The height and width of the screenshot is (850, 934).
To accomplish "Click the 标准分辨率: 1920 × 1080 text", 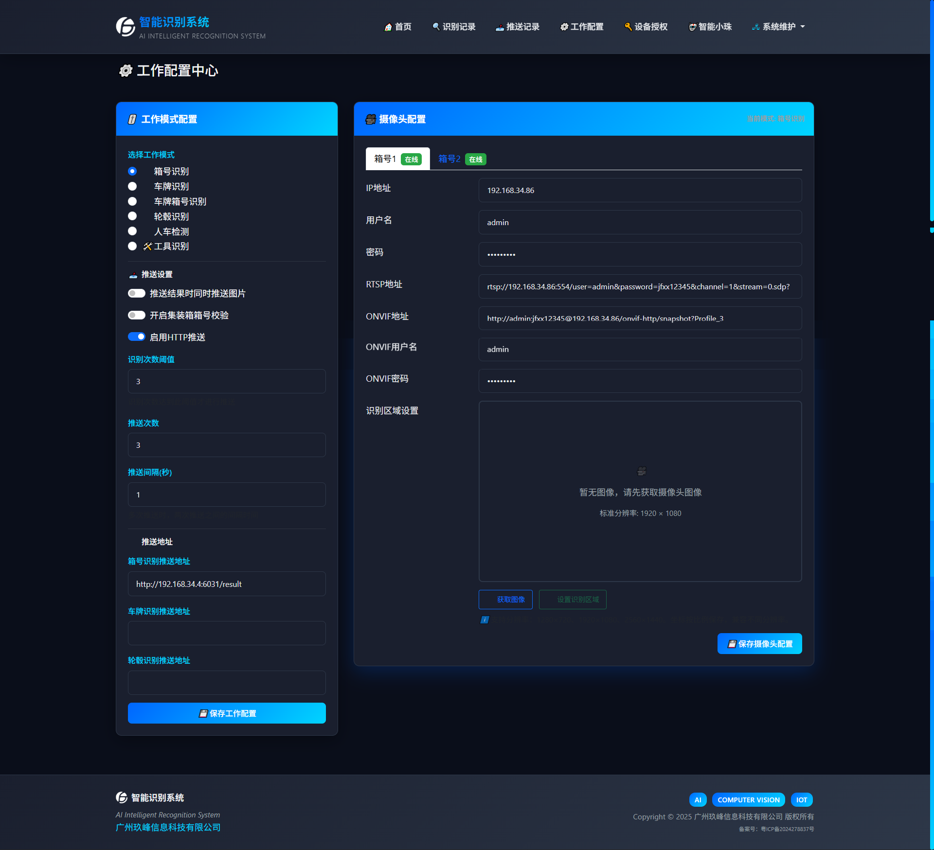I will (x=640, y=514).
